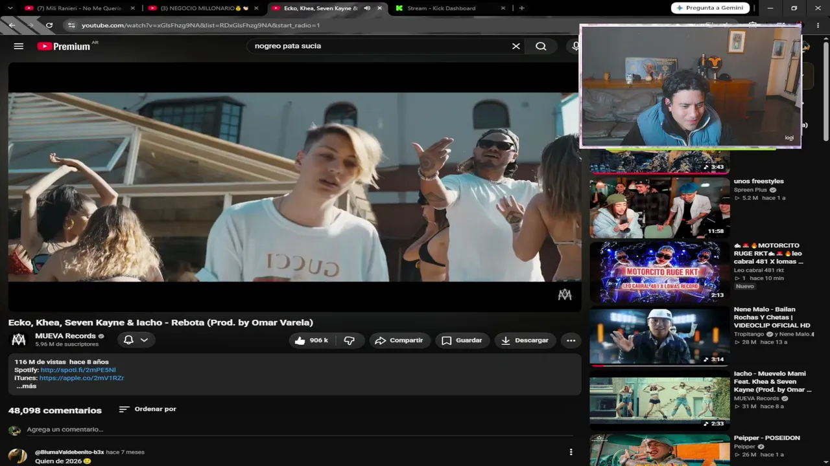
Task: Open the iTunes apple.co link
Action: tap(82, 377)
